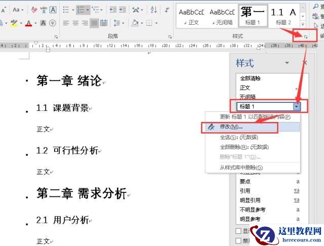Choose 从样式库中删除(G)
The image size is (324, 246).
coord(241,168)
